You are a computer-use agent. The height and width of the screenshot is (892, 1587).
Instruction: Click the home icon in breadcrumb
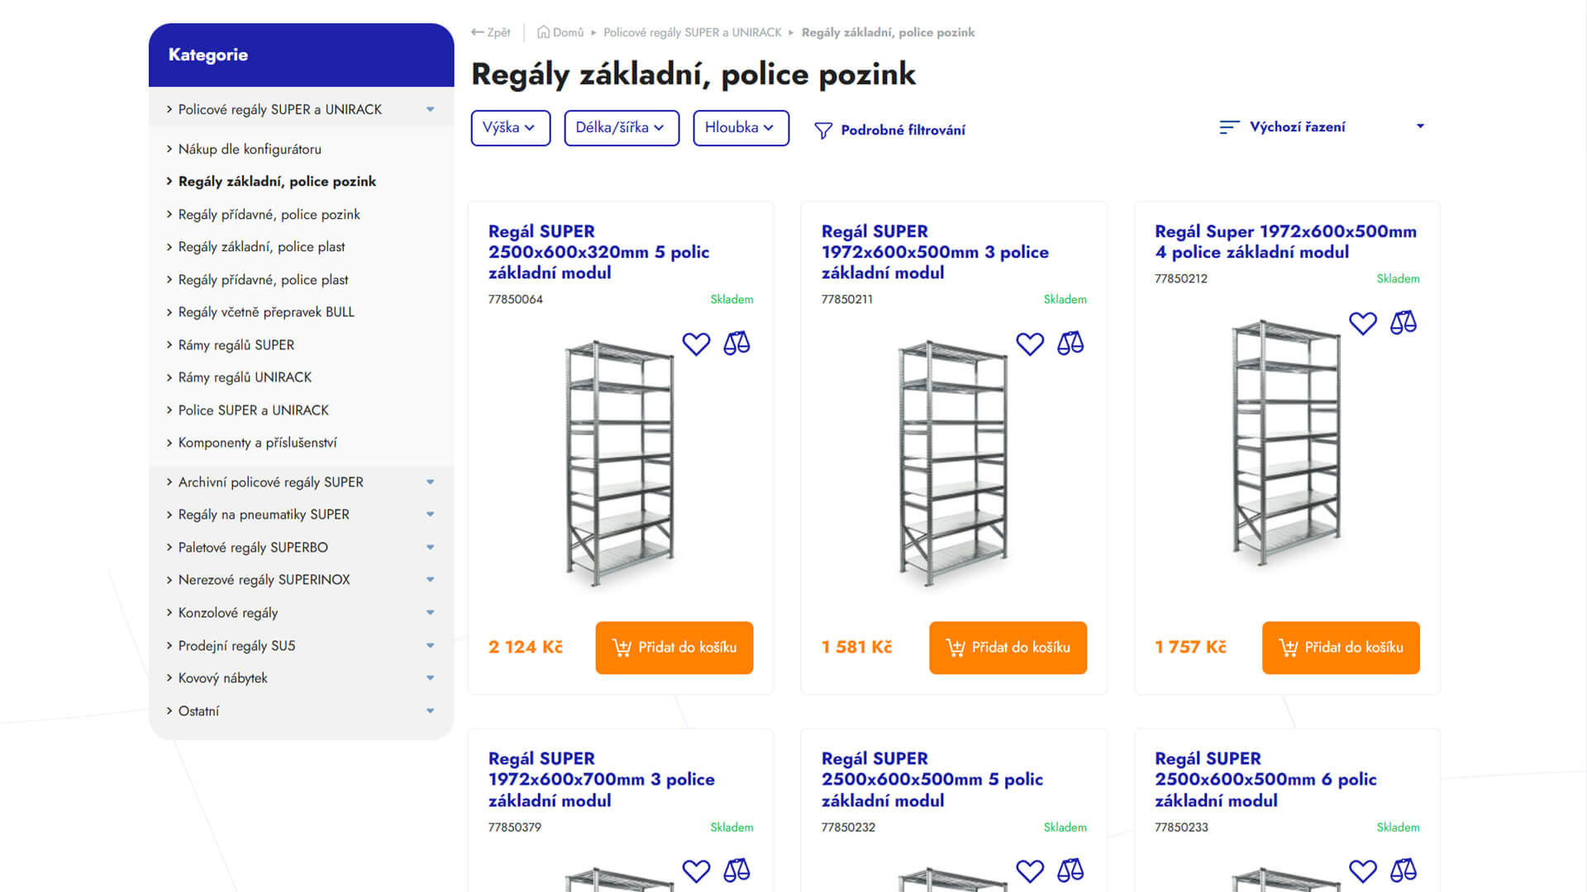(x=543, y=32)
